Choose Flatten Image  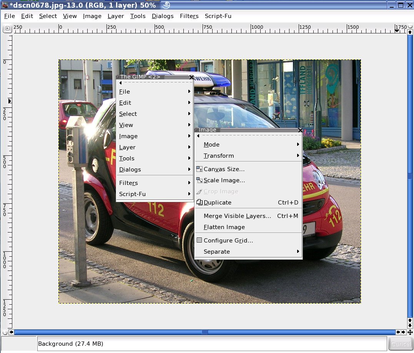tap(224, 227)
